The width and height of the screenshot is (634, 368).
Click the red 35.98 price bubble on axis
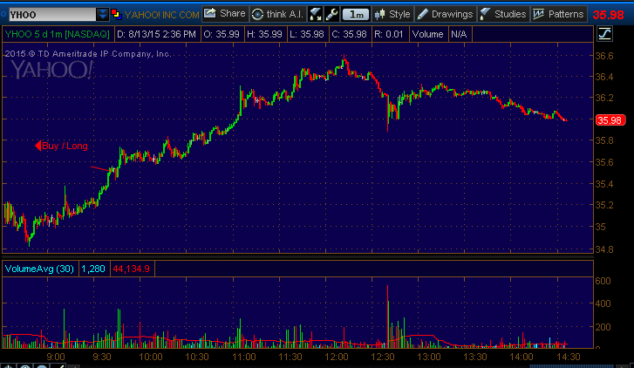tap(610, 120)
